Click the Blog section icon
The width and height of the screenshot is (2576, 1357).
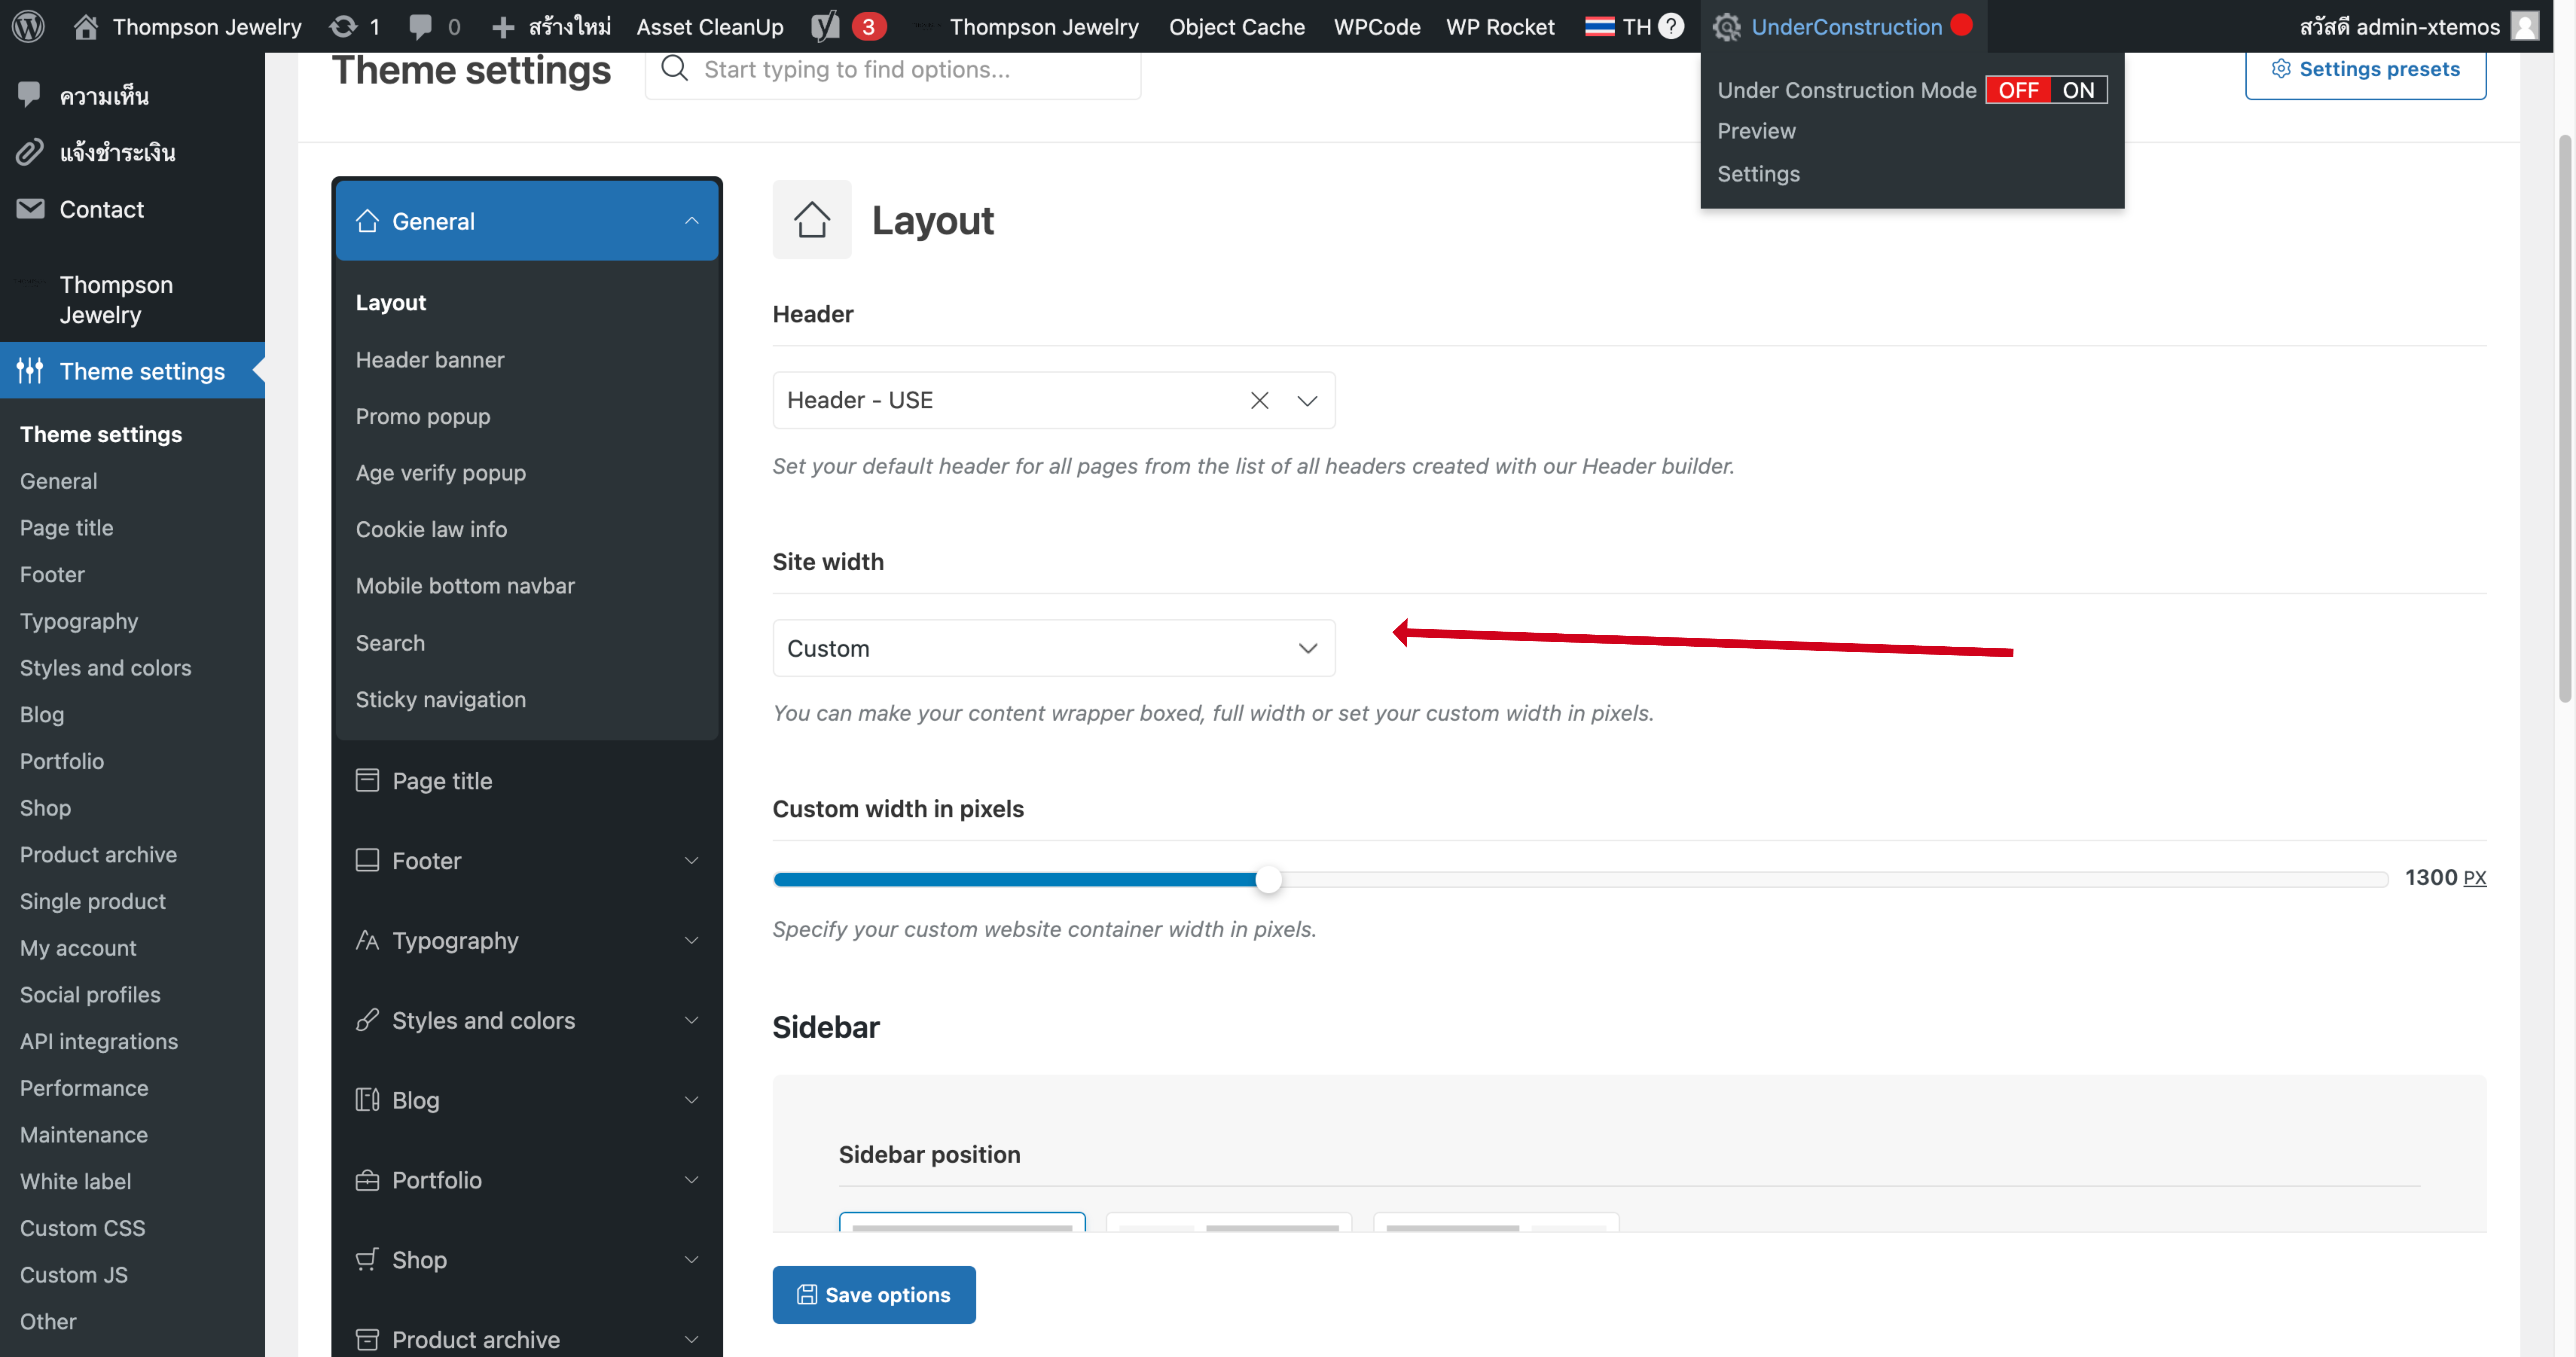(367, 1100)
